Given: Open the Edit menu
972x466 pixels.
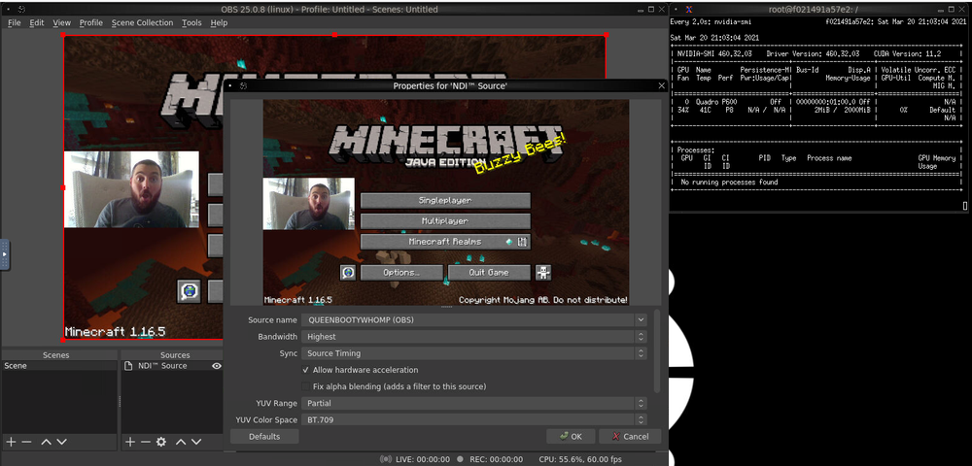Looking at the screenshot, I should point(37,22).
